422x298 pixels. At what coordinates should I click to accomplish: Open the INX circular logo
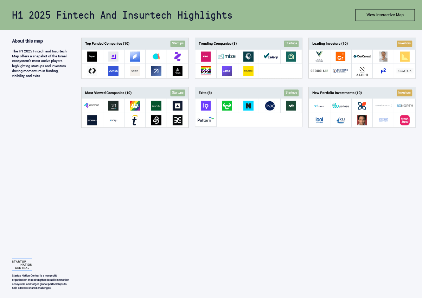click(x=270, y=106)
